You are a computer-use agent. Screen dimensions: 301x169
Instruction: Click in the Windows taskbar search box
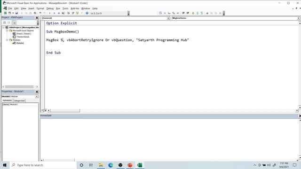pos(43,165)
